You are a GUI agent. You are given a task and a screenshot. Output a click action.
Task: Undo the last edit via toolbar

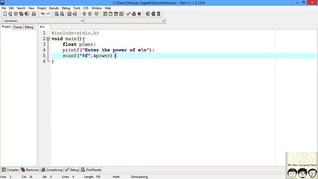point(43,14)
